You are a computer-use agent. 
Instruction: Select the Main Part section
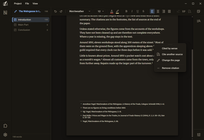point(31,25)
